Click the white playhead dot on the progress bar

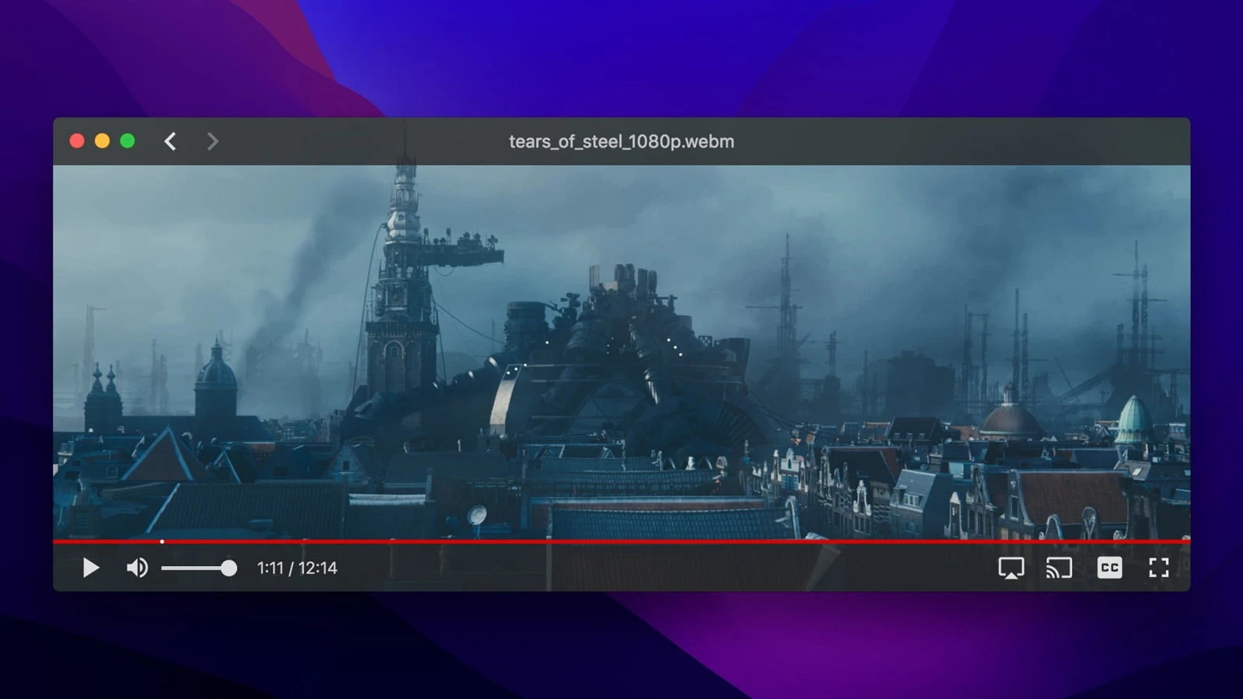click(162, 541)
